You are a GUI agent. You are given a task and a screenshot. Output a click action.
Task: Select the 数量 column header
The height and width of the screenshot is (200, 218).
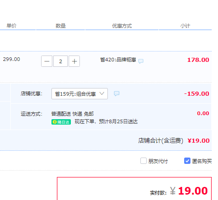[60, 26]
